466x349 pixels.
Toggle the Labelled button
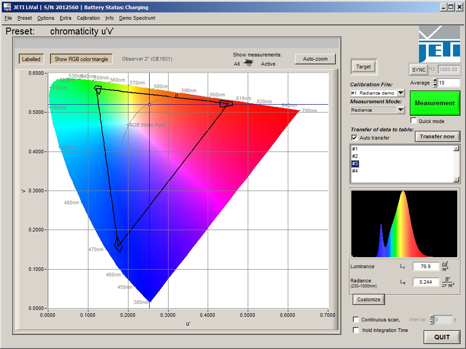pyautogui.click(x=31, y=59)
